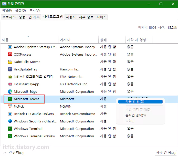Switch to the 프로세스 tab
This screenshot has height=156, width=178.
coord(9,17)
